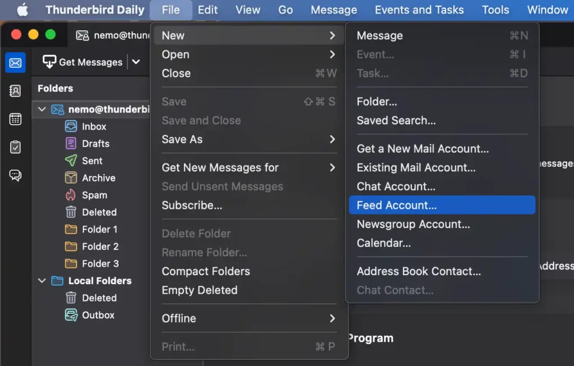Click Subscribe... in File menu
Screen dimensions: 574x366
coord(249,205)
